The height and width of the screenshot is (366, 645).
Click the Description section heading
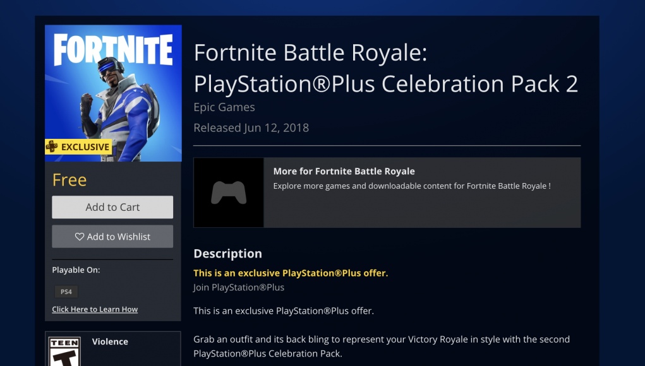(228, 254)
